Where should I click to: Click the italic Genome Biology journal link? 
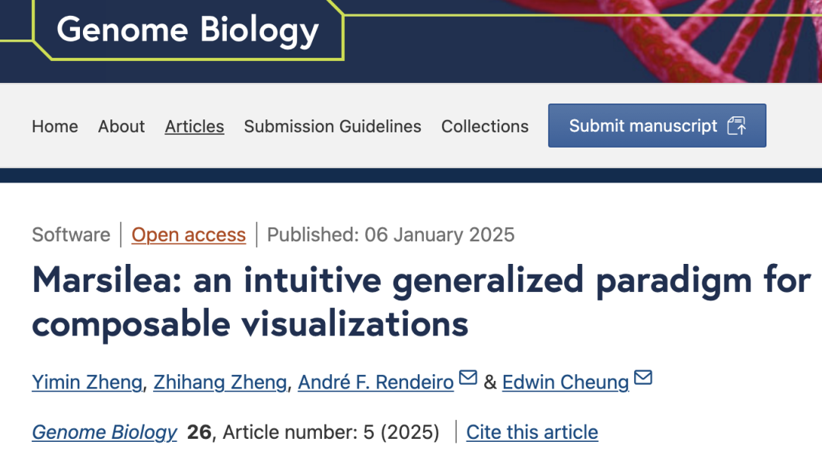104,432
